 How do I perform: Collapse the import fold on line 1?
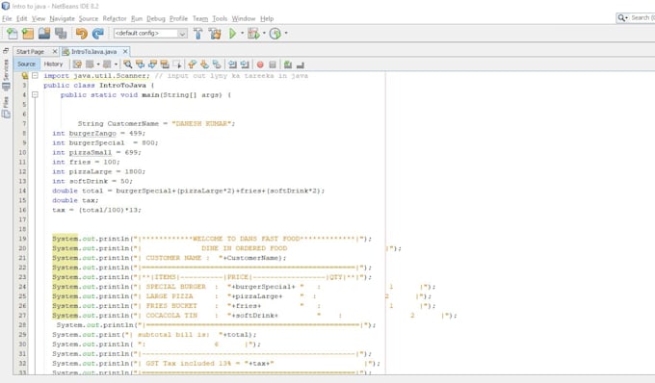click(35, 76)
